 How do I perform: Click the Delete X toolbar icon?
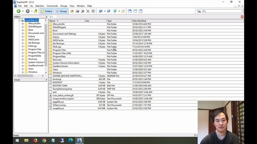pos(88,11)
